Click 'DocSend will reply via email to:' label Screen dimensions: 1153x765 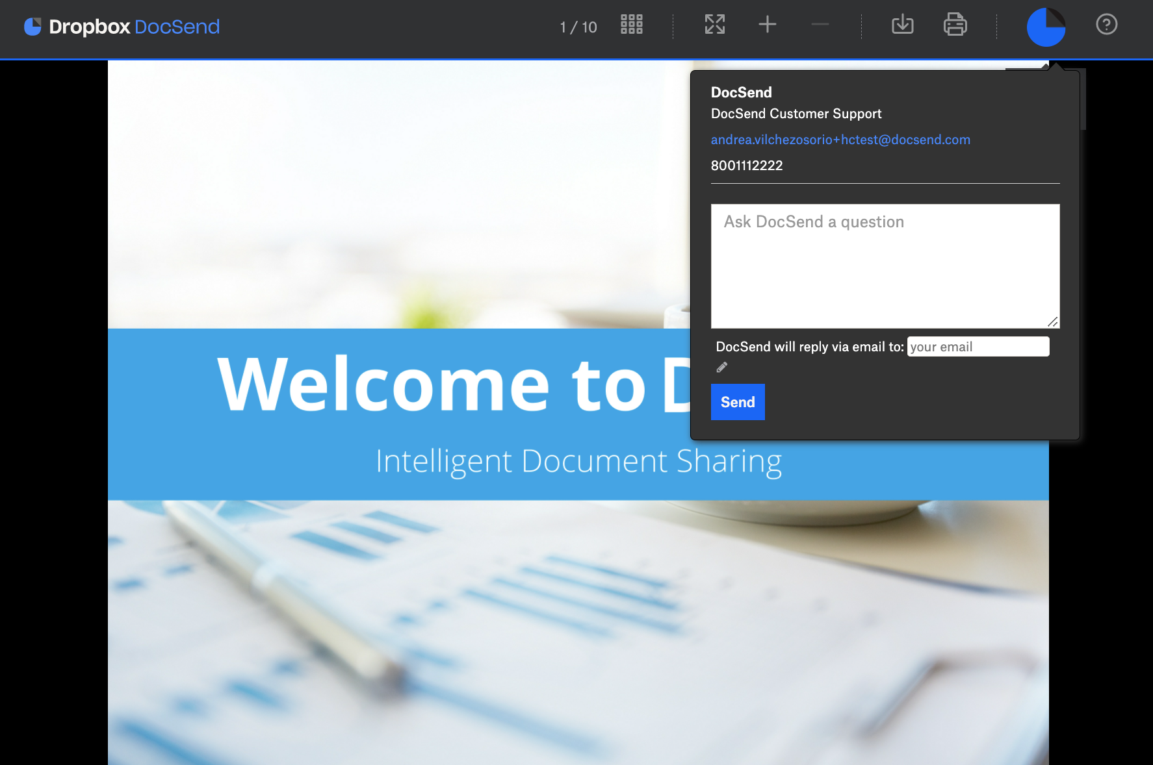point(810,347)
